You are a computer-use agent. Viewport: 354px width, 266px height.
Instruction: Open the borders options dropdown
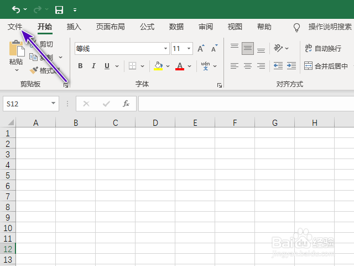143,66
